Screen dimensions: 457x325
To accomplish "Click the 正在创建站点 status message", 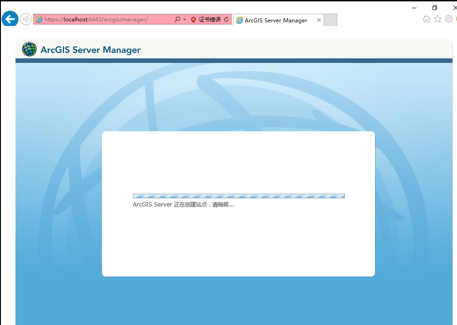I will pos(183,205).
